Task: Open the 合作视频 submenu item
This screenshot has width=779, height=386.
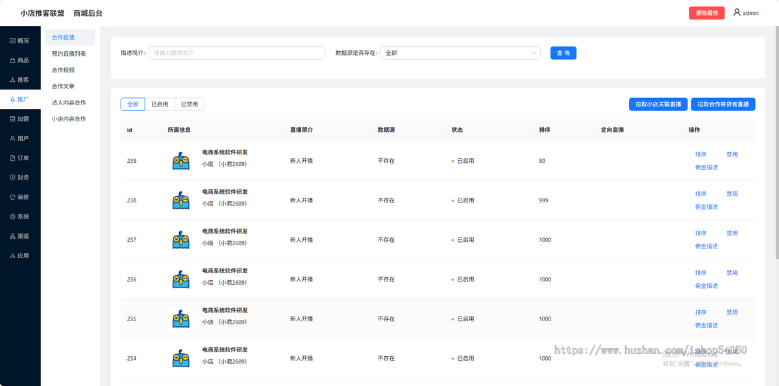Action: coord(64,70)
